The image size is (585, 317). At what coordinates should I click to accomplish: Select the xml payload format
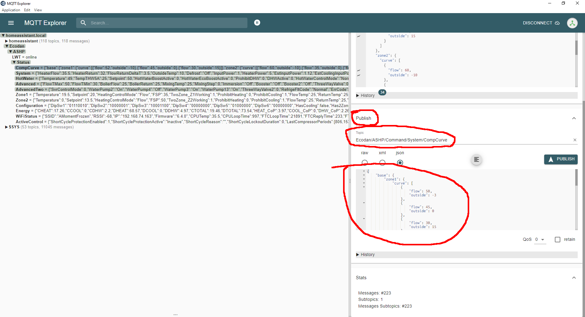click(x=382, y=162)
